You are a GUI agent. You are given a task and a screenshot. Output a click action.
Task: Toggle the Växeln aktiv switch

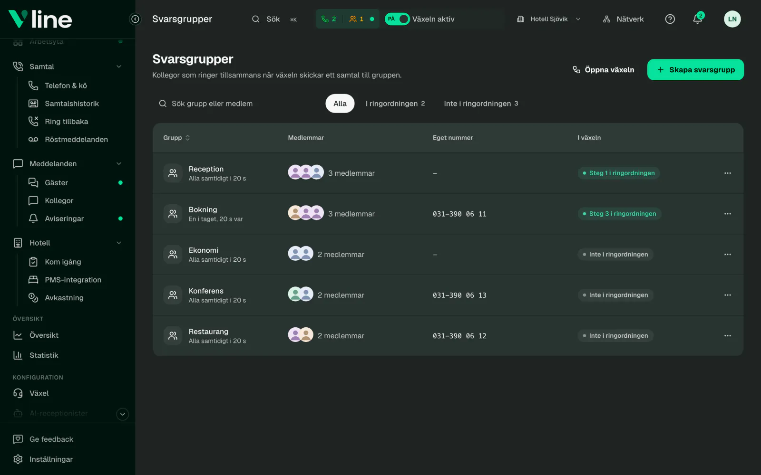(397, 19)
